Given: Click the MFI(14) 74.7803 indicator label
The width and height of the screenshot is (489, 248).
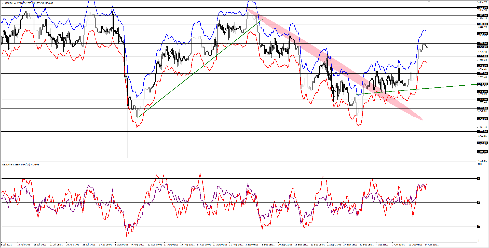Looking at the screenshot, I should tap(30, 165).
